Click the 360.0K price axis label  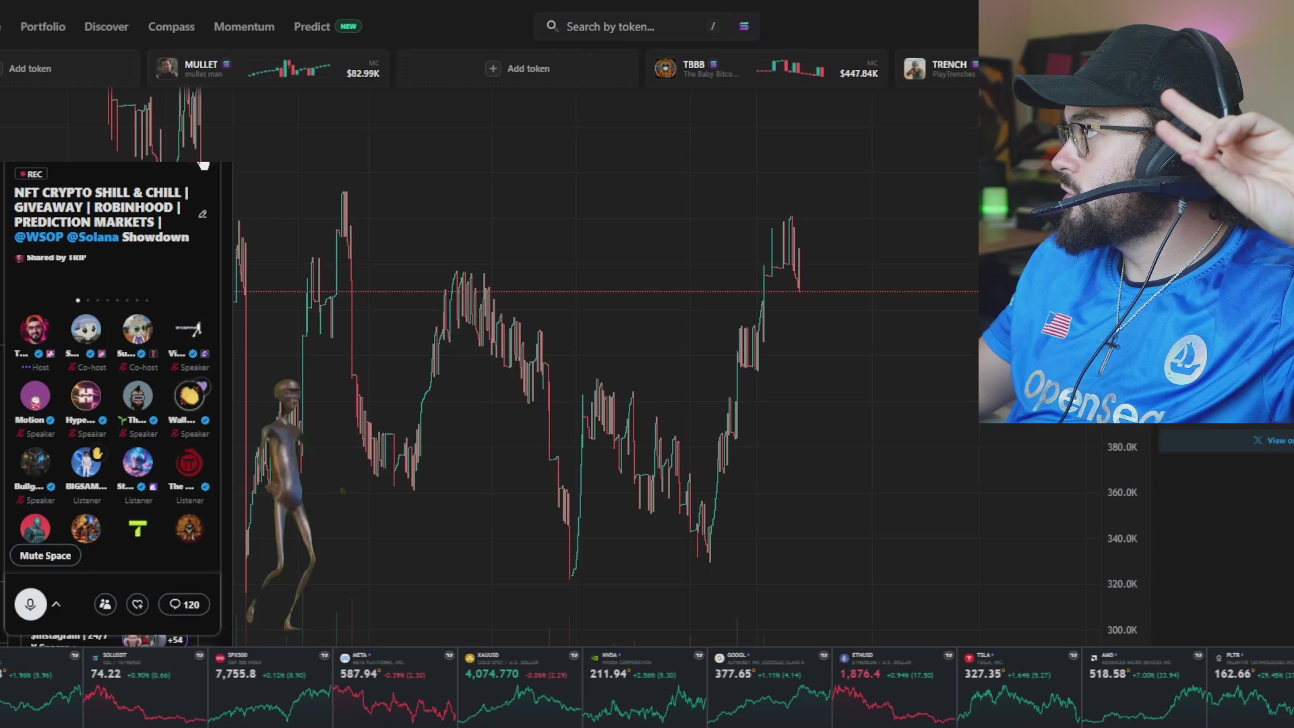pos(1122,493)
